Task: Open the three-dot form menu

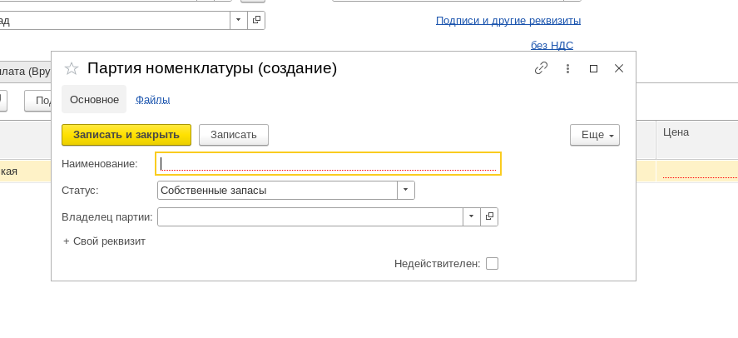Action: point(567,68)
